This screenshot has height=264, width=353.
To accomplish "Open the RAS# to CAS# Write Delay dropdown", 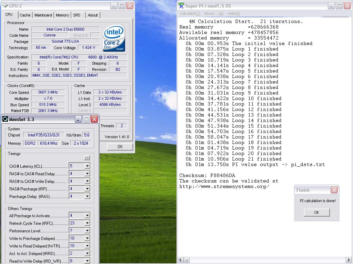I will coord(87,181).
